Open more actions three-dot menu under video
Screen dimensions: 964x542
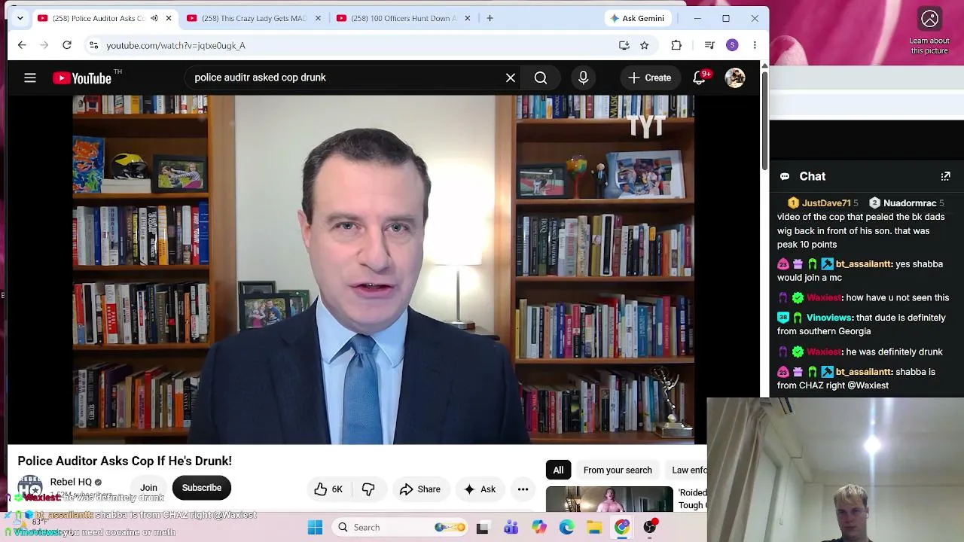(x=523, y=489)
